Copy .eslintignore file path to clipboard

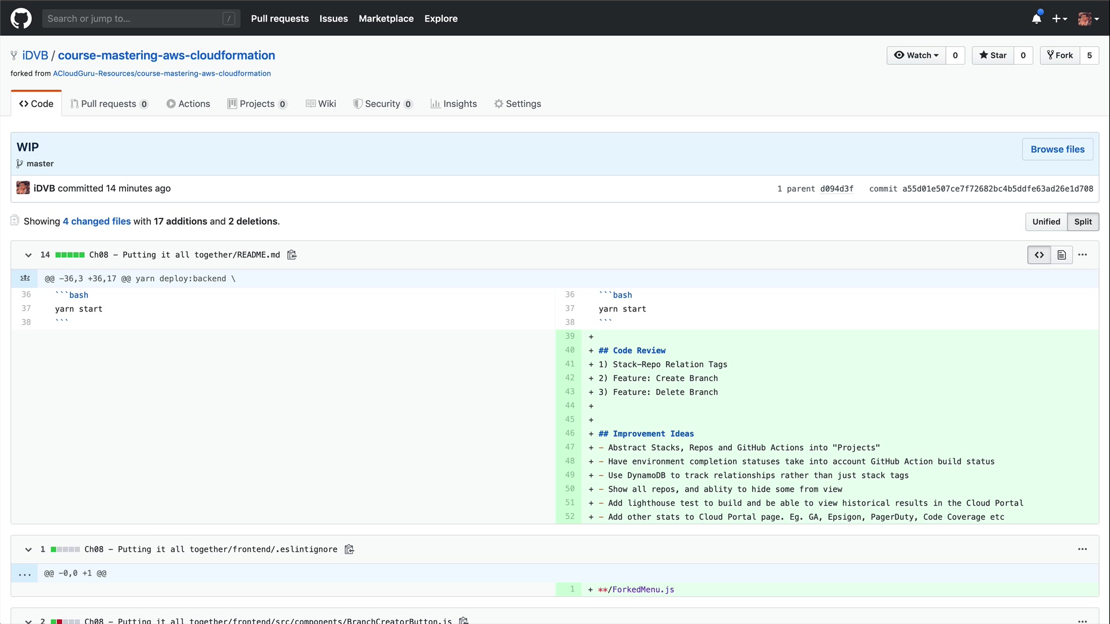click(x=349, y=549)
